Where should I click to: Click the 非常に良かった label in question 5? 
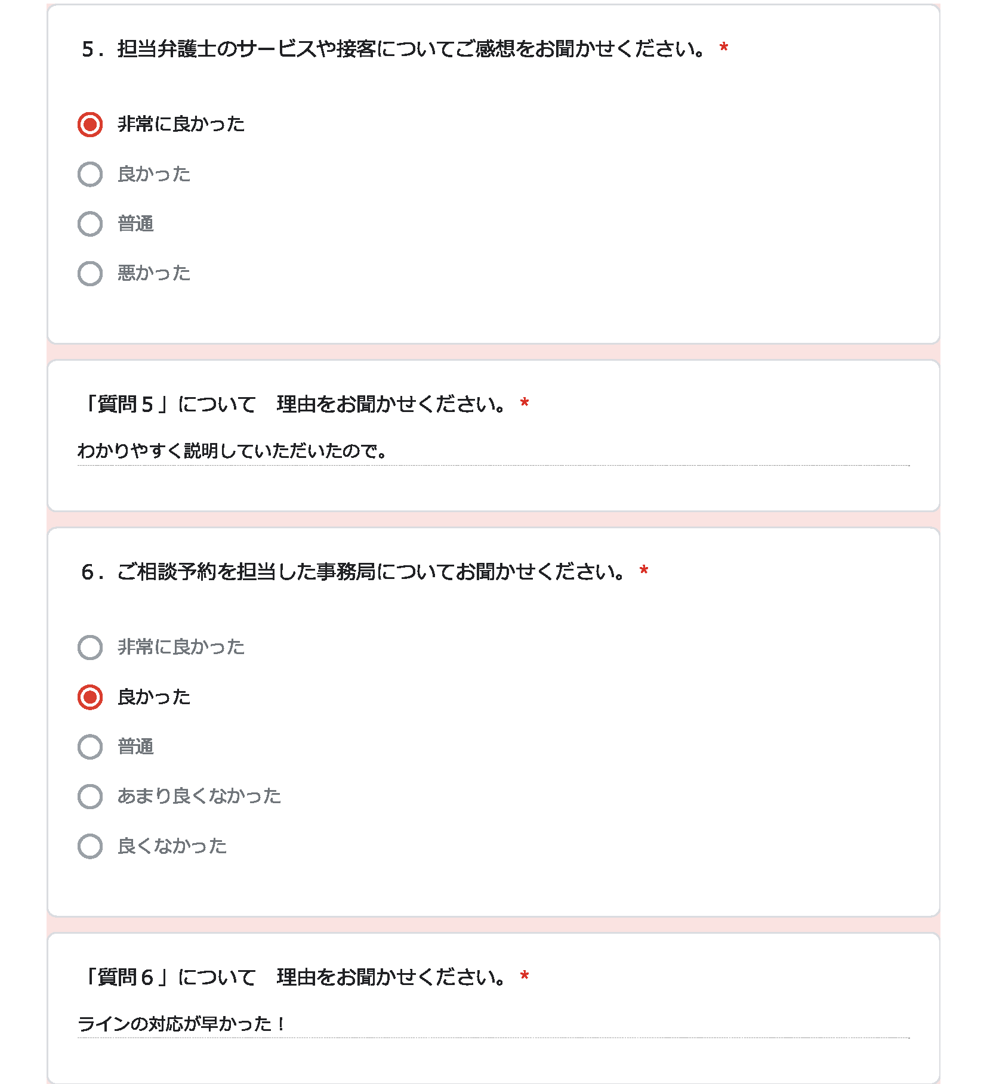[181, 124]
